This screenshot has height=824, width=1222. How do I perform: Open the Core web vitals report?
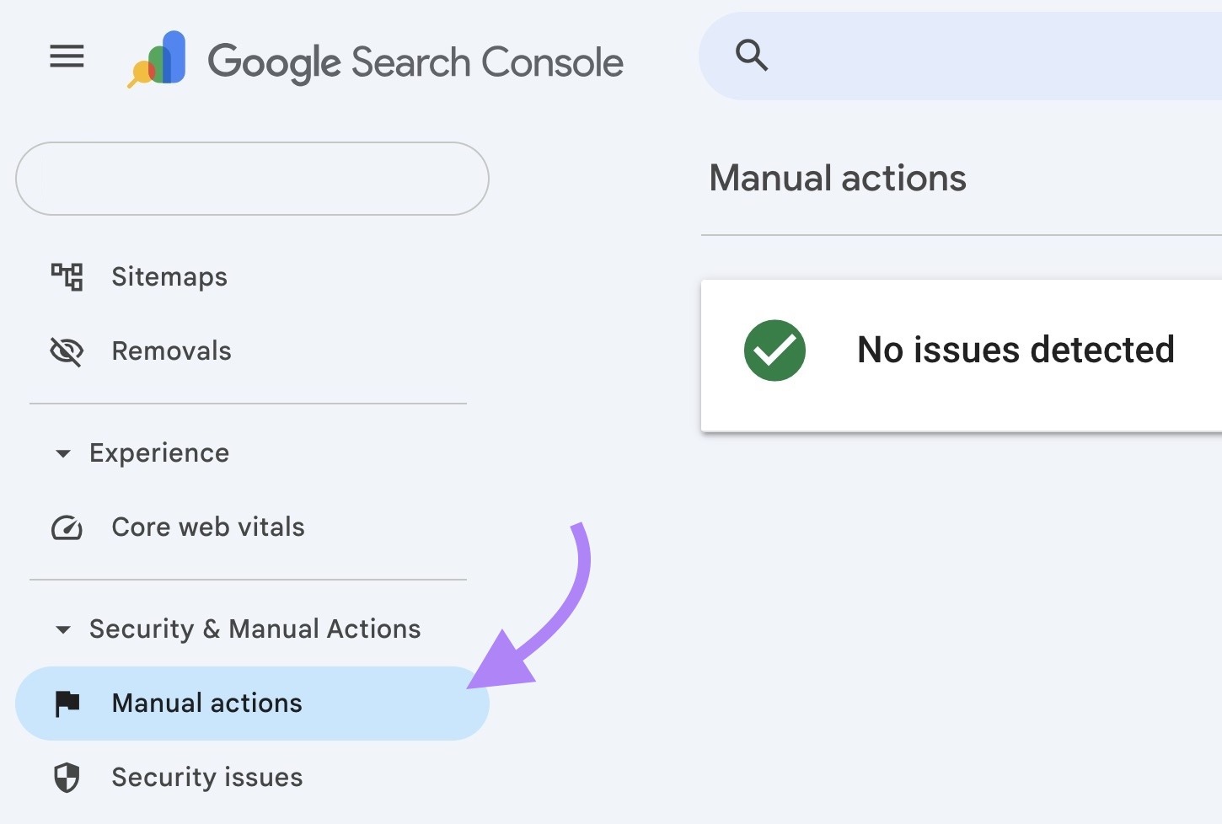[207, 527]
